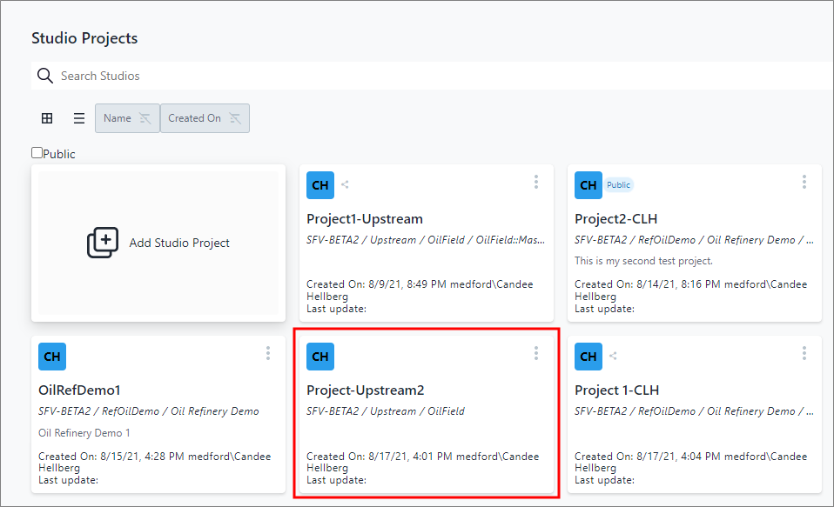Open options menu for Project1-Upstream
The image size is (834, 507).
[536, 182]
